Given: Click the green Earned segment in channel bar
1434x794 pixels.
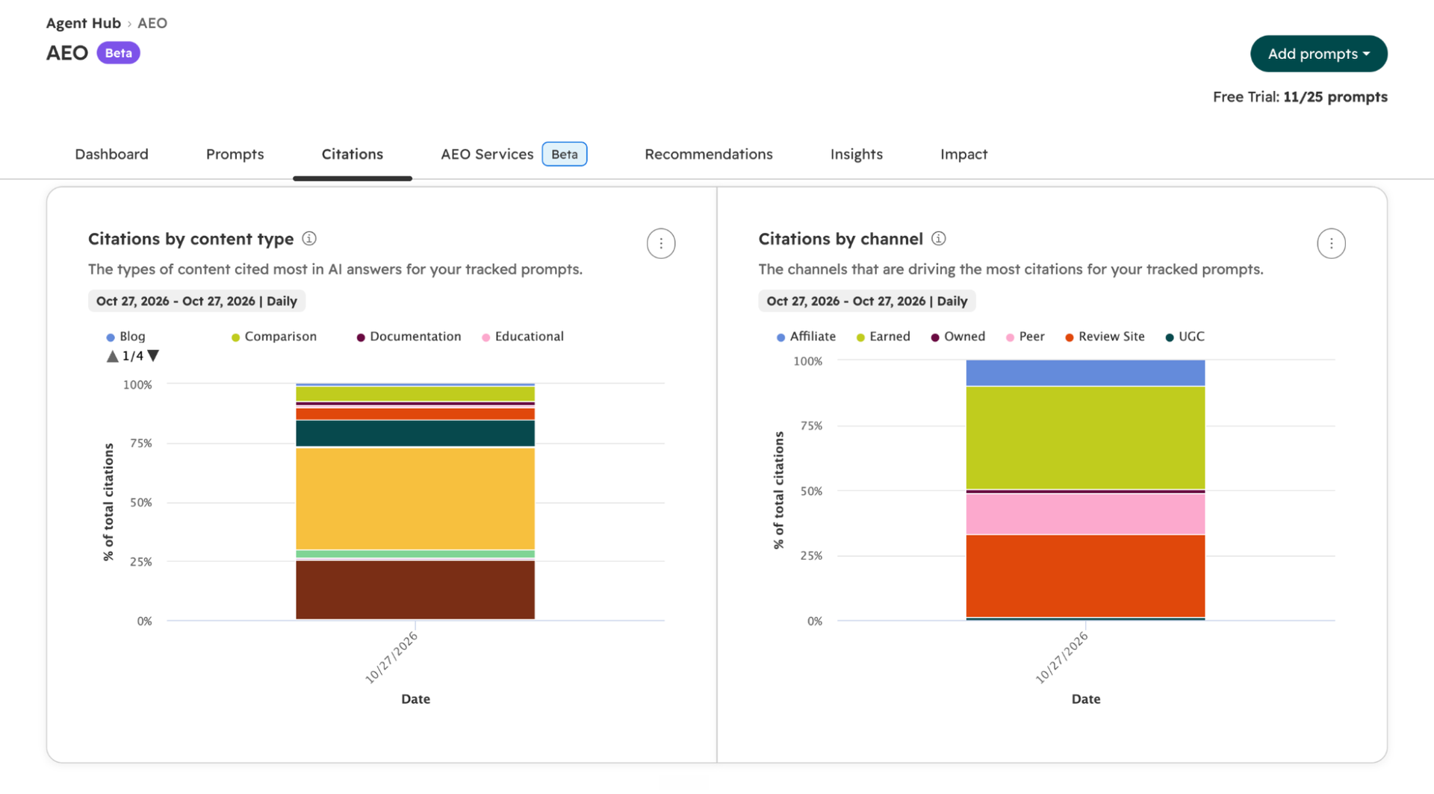Looking at the screenshot, I should 1085,438.
